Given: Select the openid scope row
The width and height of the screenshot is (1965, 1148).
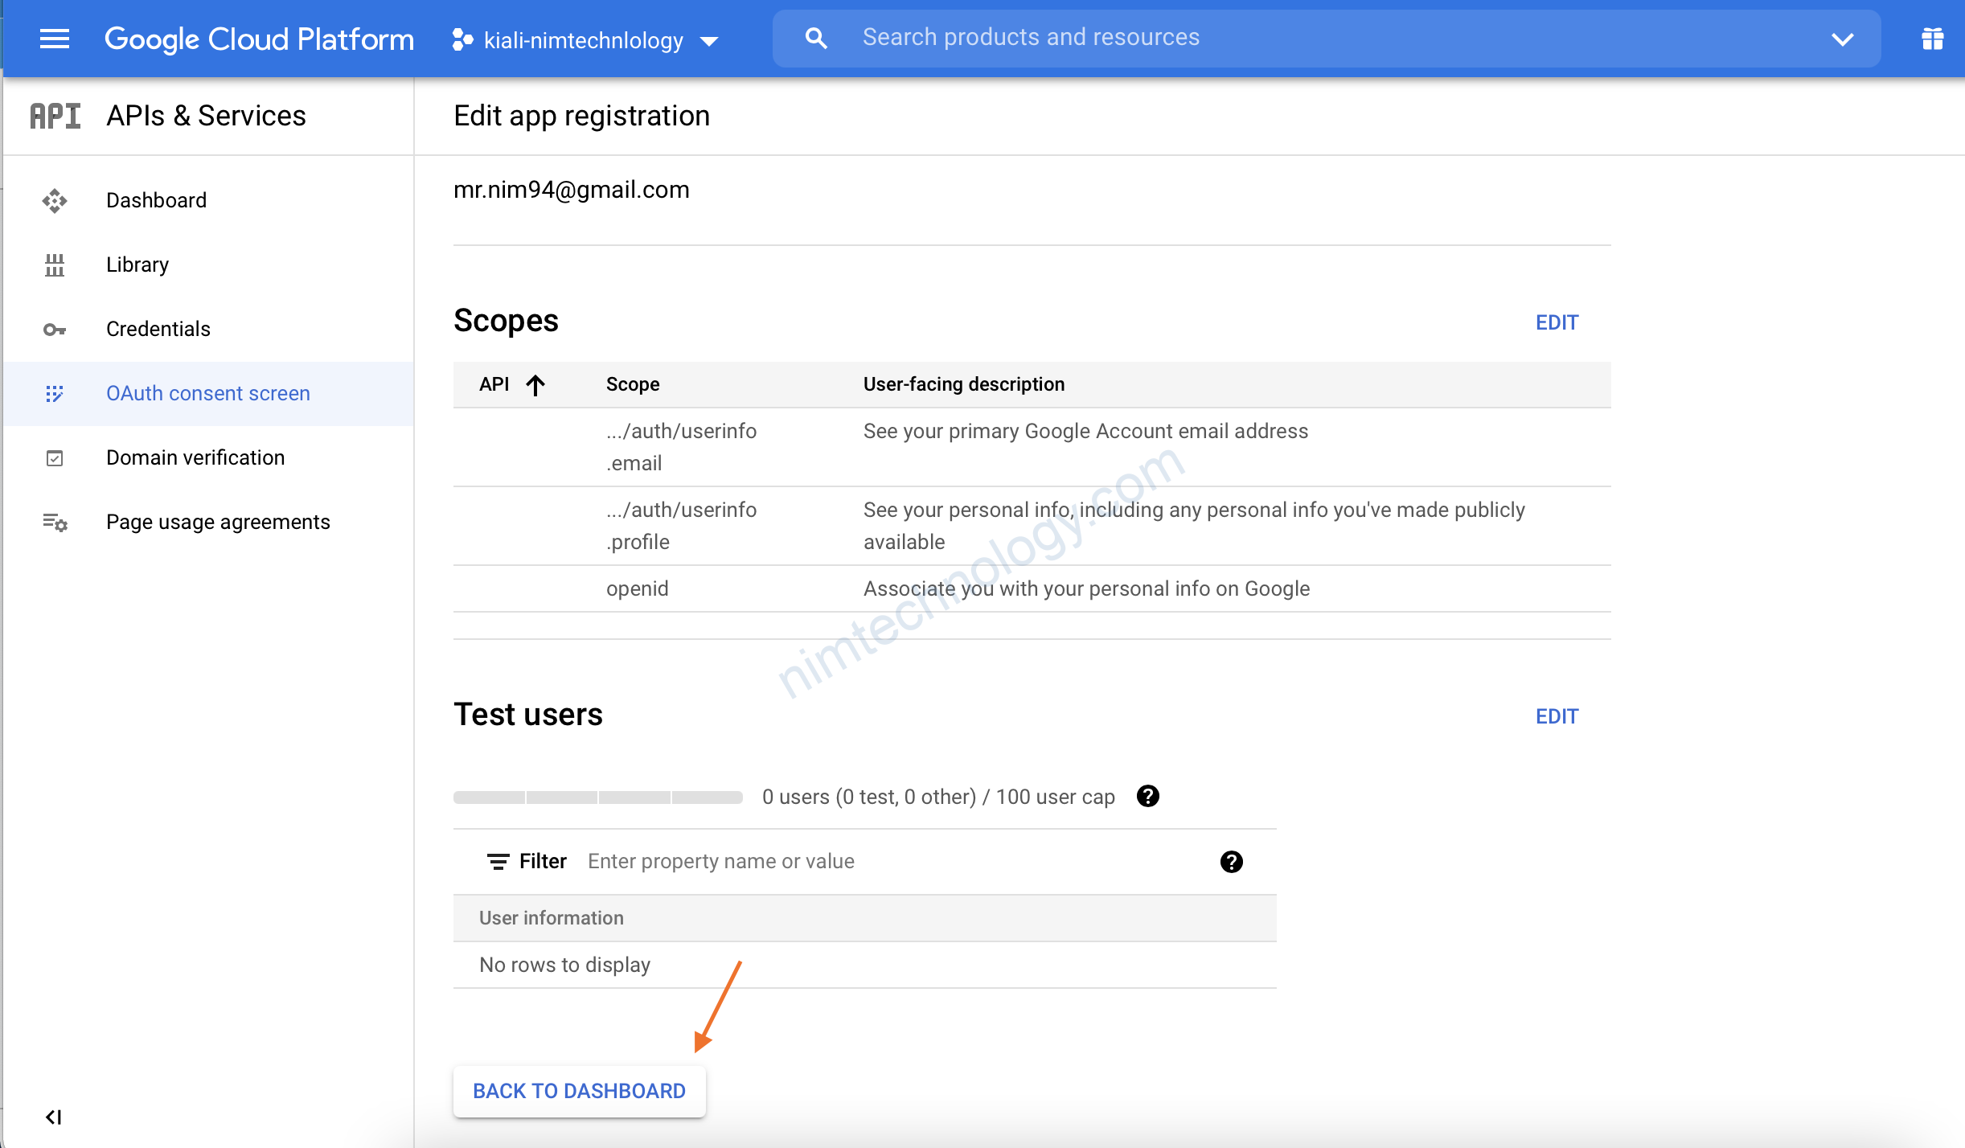Looking at the screenshot, I should pyautogui.click(x=1032, y=588).
